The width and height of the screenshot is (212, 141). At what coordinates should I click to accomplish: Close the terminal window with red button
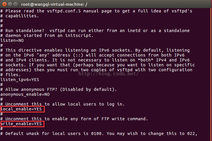pyautogui.click(x=4, y=4)
